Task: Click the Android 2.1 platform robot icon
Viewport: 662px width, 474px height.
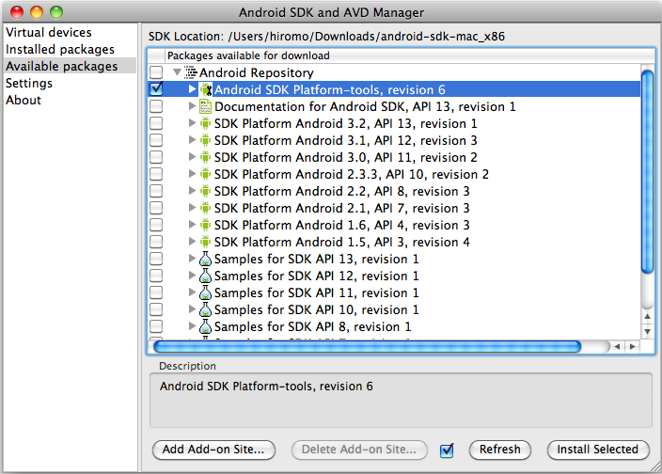Action: point(205,208)
